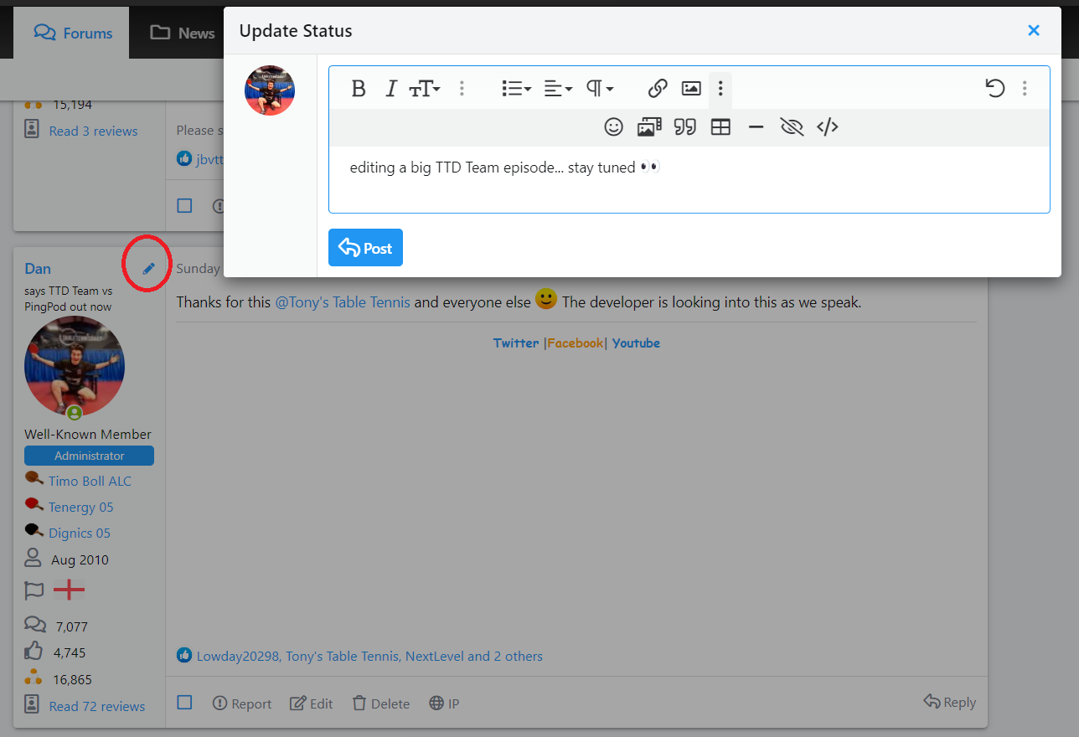
Task: Insert a code block
Action: click(x=828, y=126)
